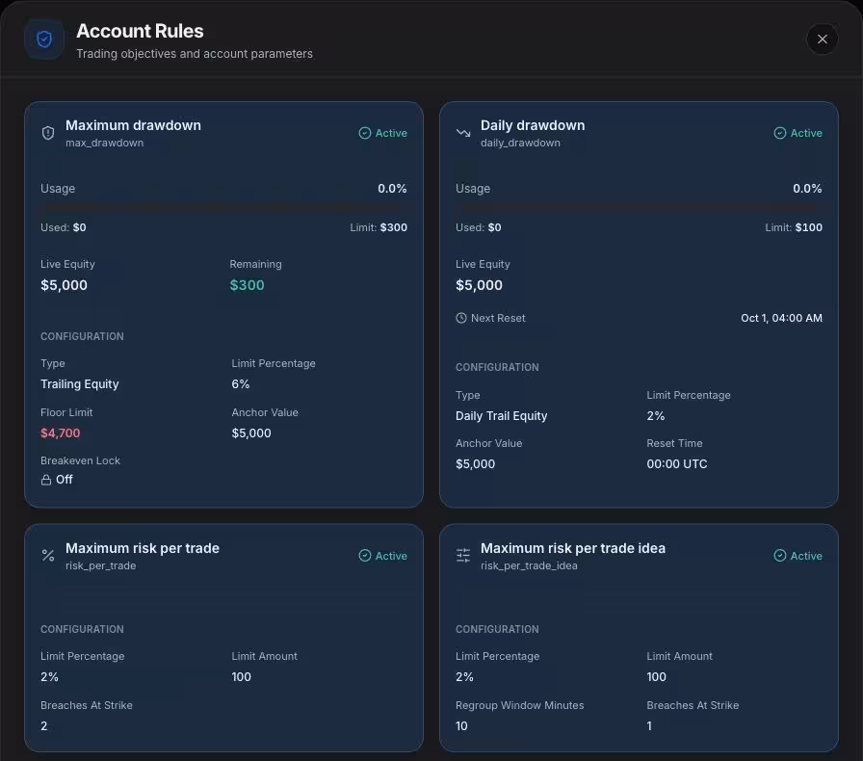Click Limit Amount 100 in Maximum risk per trade
This screenshot has height=761, width=863.
pyautogui.click(x=241, y=677)
